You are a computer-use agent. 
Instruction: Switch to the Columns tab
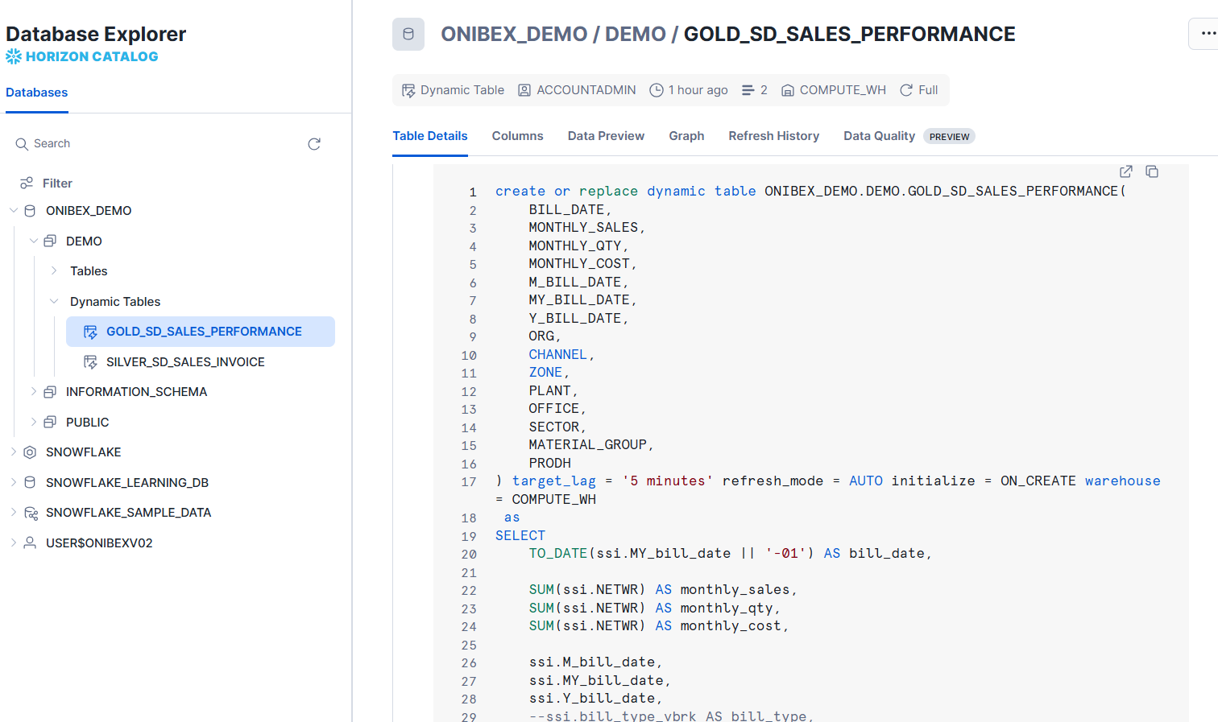pos(517,136)
